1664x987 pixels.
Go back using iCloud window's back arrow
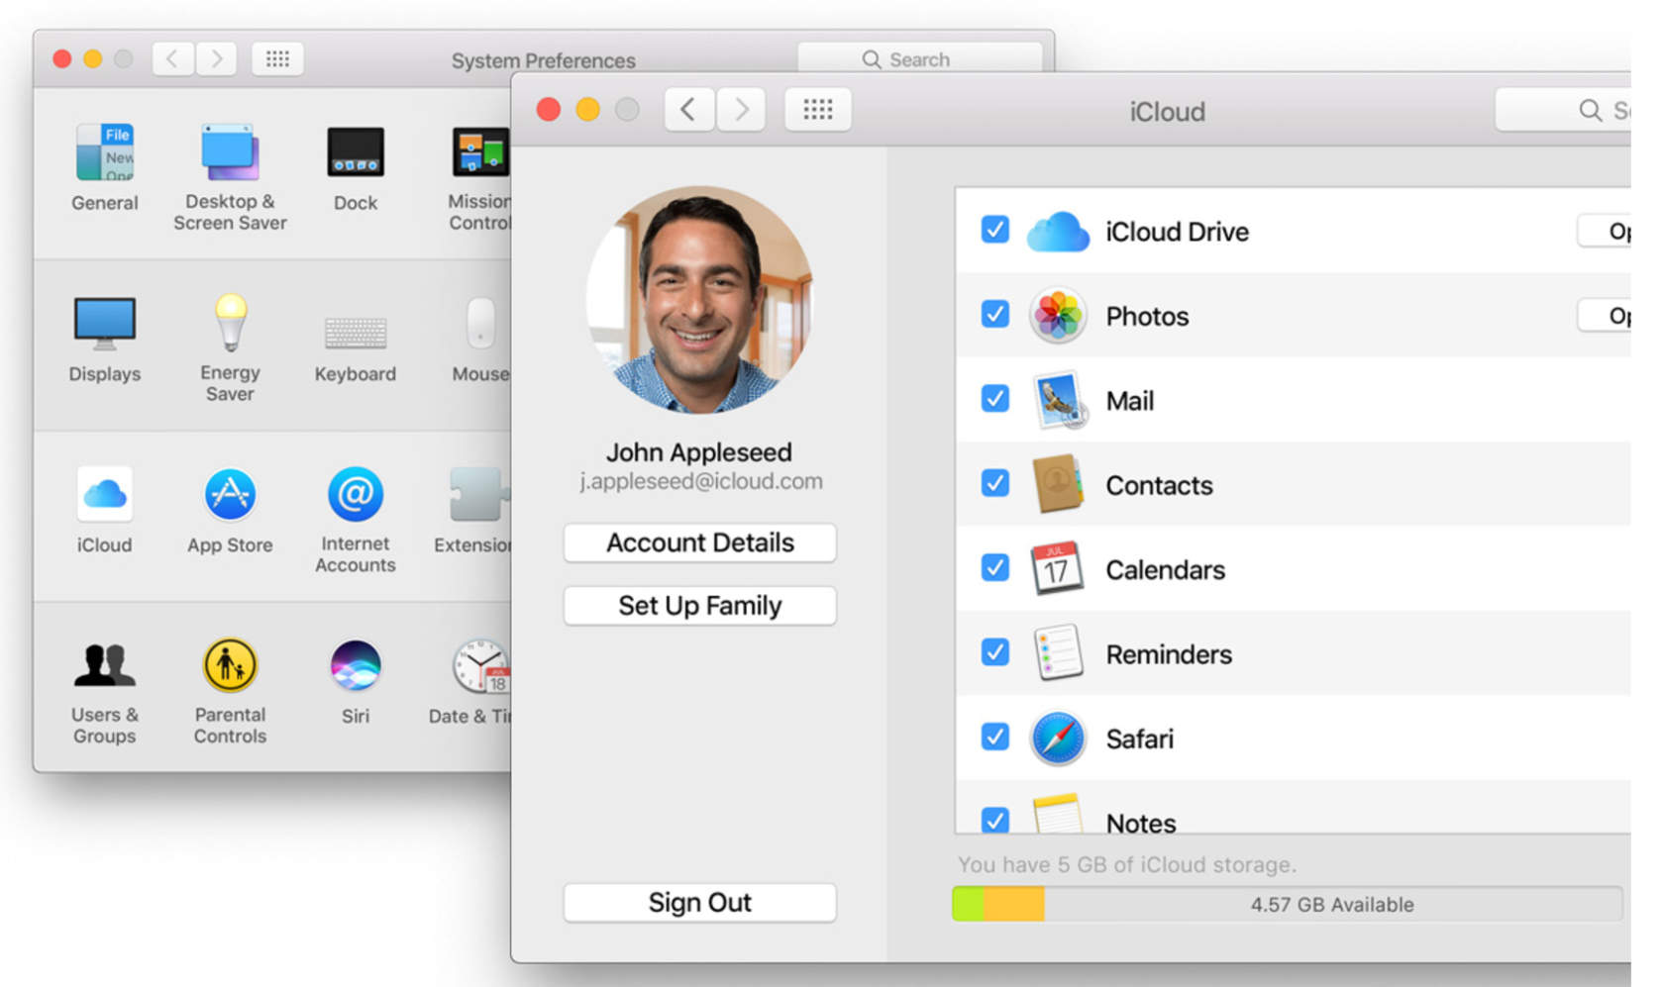pyautogui.click(x=688, y=109)
